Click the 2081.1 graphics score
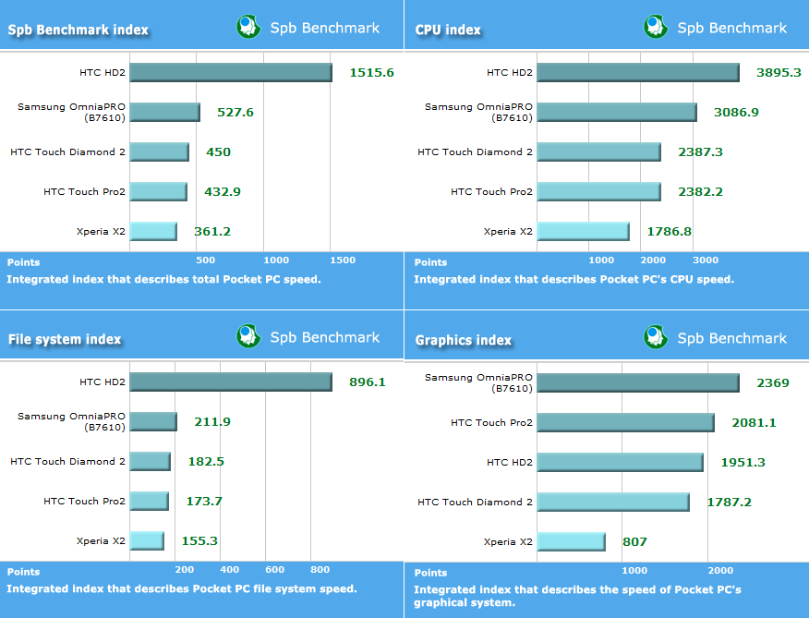Image resolution: width=809 pixels, height=618 pixels. pos(754,423)
